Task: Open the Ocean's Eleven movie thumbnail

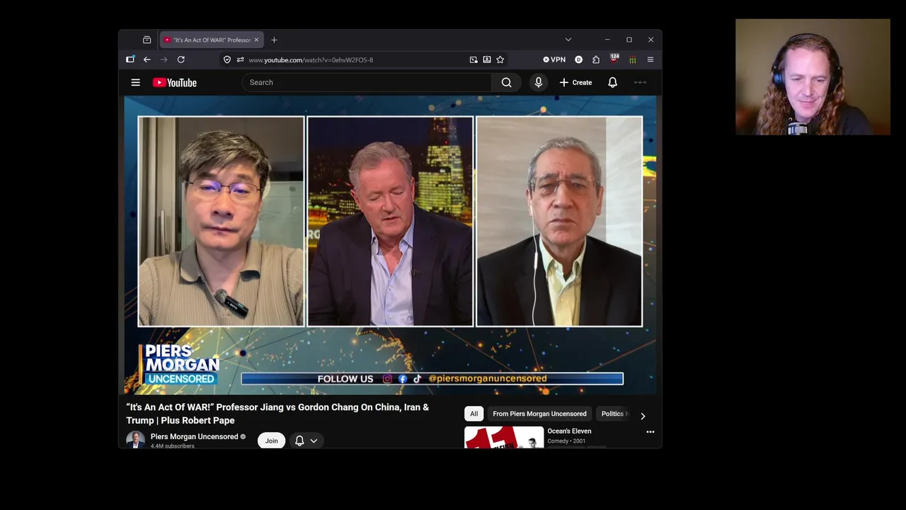Action: (504, 437)
